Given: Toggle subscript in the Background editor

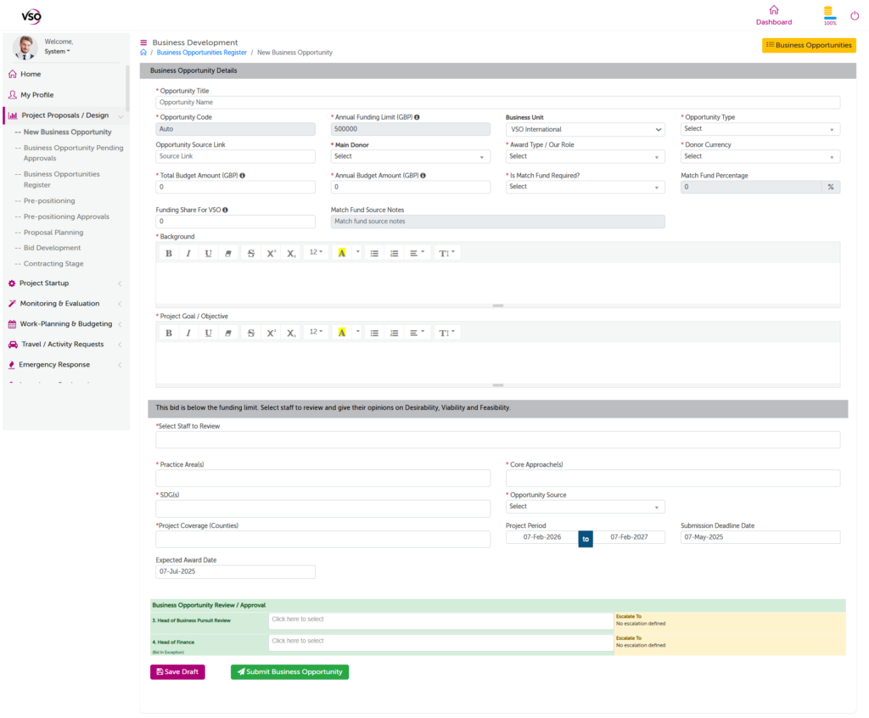Looking at the screenshot, I should 291,253.
